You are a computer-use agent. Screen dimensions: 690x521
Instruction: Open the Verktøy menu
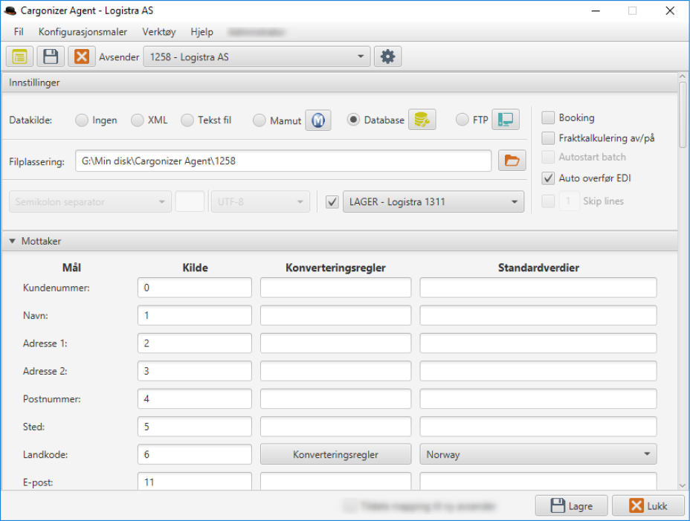pos(159,32)
